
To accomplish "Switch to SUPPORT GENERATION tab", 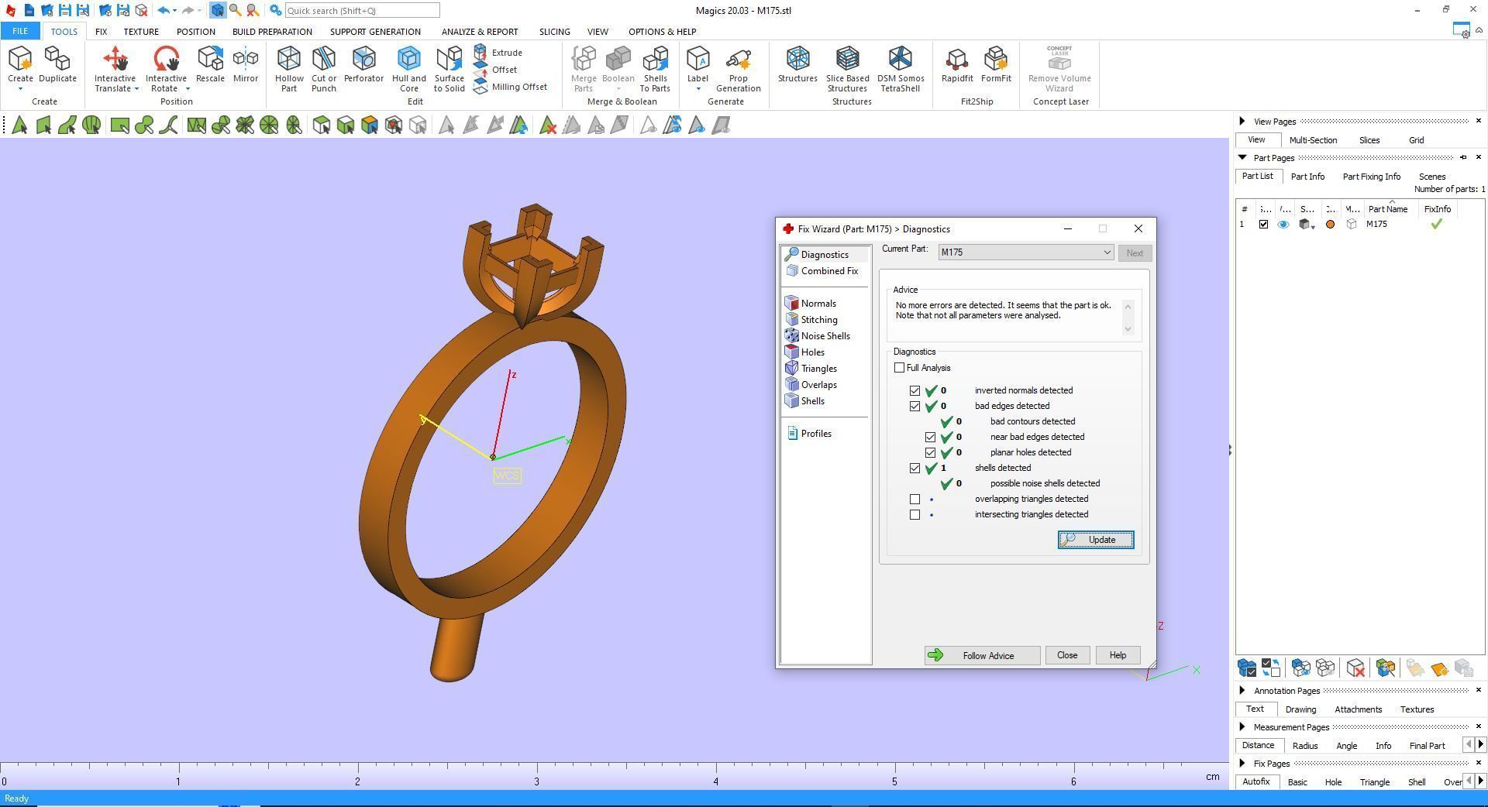I will 375,32.
